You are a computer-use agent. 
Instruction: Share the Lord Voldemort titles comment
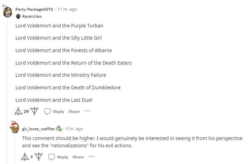(x=74, y=112)
